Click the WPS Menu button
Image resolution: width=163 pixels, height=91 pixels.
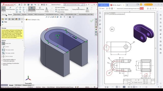point(102,9)
